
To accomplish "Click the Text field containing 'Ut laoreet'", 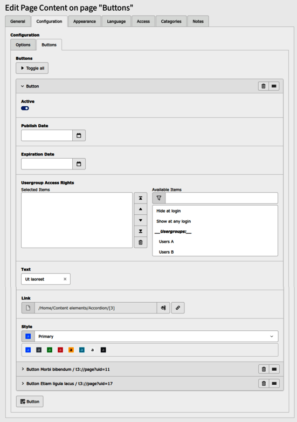I will [x=46, y=279].
